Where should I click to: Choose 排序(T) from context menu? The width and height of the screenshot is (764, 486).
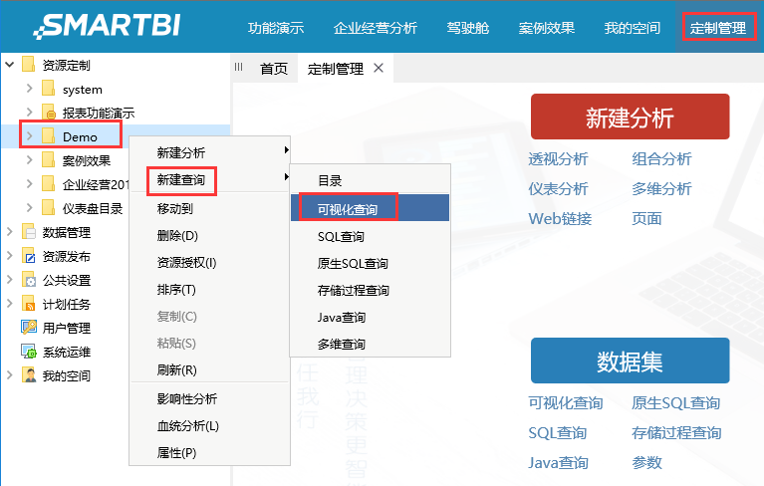pyautogui.click(x=210, y=289)
